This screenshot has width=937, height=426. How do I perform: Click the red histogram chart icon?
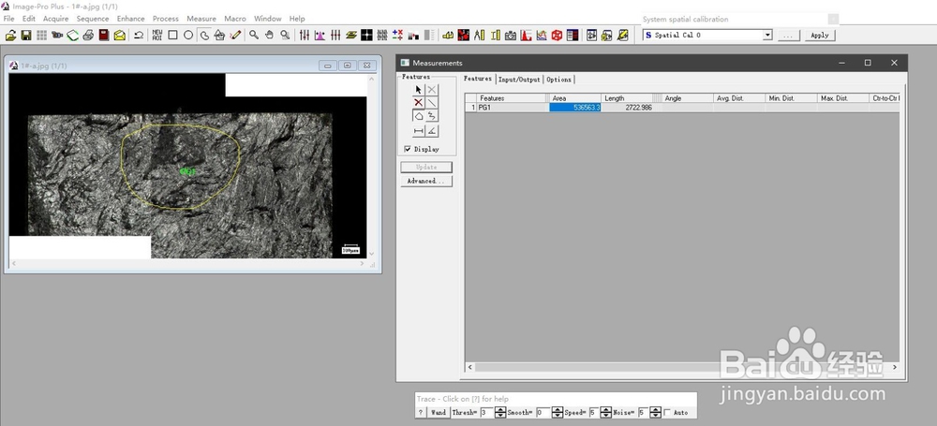pyautogui.click(x=526, y=36)
